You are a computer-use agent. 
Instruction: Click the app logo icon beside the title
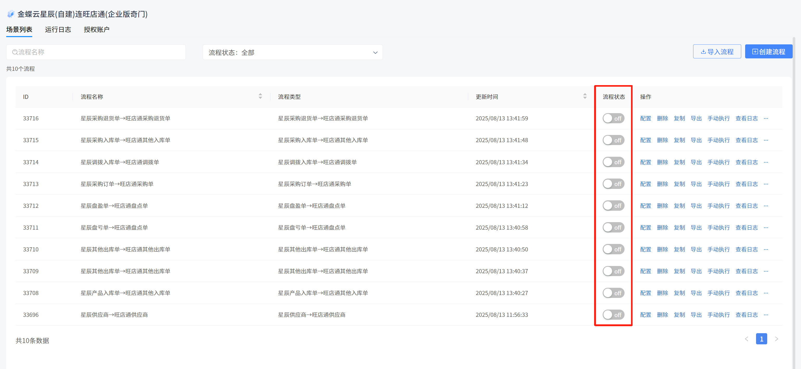pyautogui.click(x=11, y=14)
